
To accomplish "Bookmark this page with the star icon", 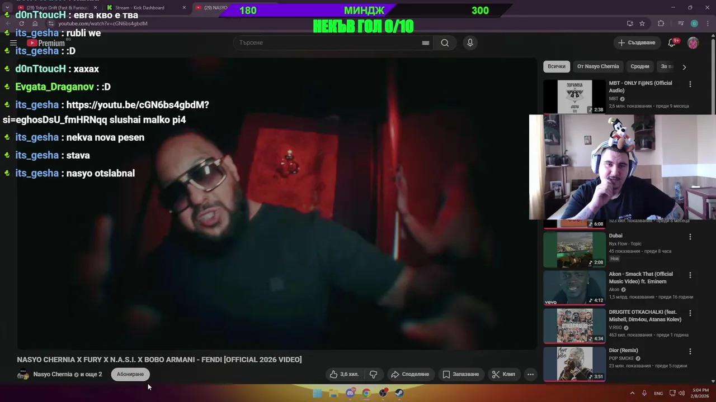I will pos(642,23).
